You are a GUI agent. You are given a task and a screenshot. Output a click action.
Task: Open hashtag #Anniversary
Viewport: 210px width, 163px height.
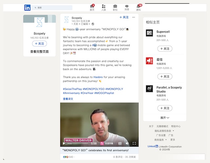71,93
